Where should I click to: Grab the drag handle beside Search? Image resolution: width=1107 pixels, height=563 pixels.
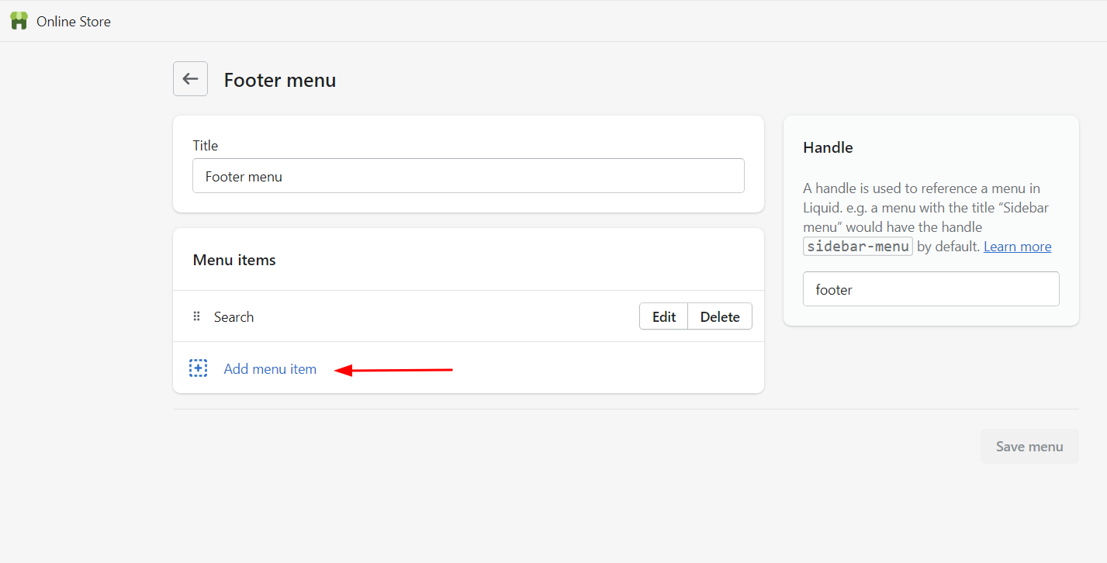pos(196,316)
